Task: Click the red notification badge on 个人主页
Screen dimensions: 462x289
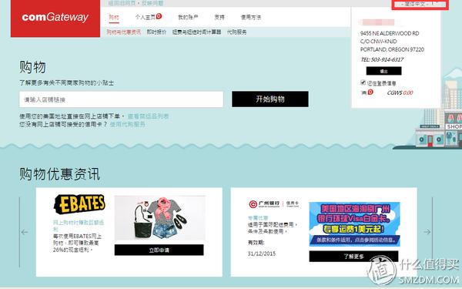Action: (159, 16)
